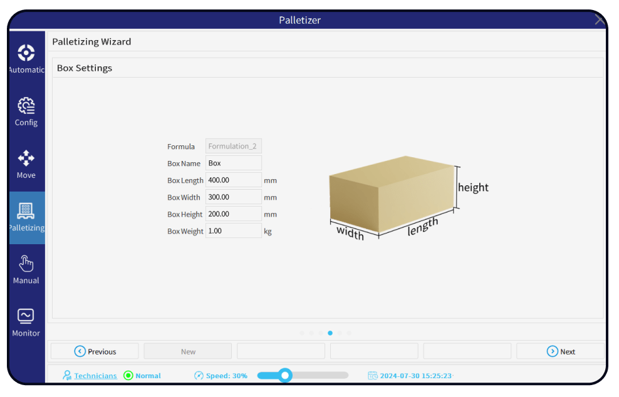Click the date-time calendar icon

(372, 376)
